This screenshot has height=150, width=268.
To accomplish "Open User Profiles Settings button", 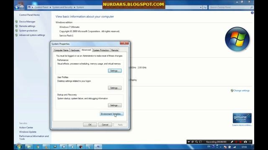I will (115, 88).
